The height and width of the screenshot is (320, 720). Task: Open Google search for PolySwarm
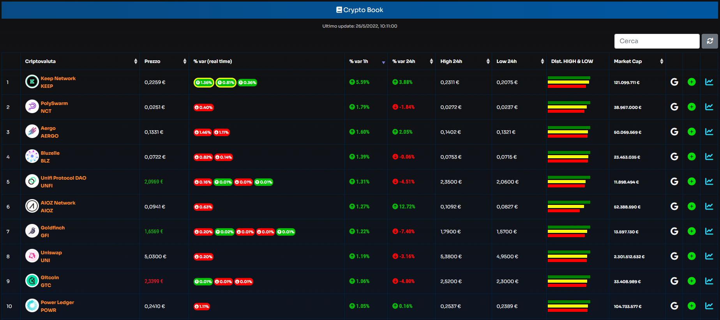coord(674,107)
